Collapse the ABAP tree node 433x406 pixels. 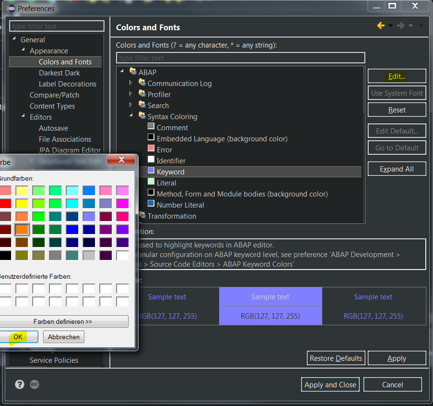click(x=122, y=72)
